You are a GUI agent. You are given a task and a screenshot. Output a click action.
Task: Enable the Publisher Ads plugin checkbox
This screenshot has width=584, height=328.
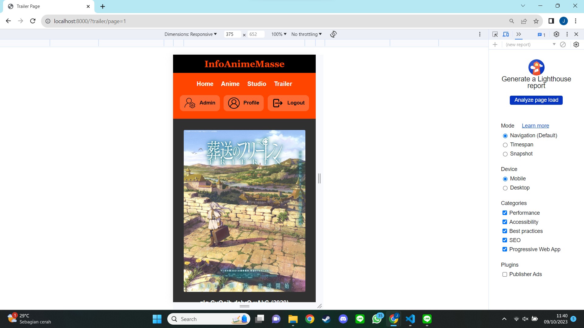[505, 275]
